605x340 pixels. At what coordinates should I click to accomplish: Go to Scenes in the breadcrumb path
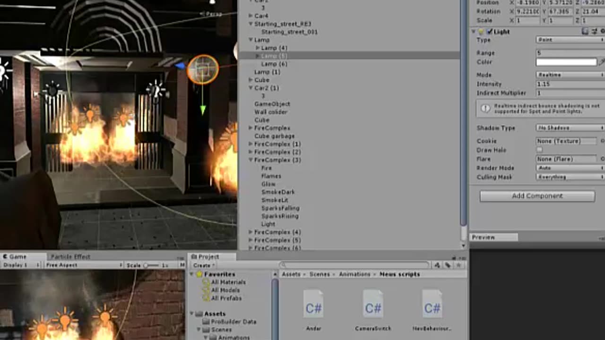[320, 274]
